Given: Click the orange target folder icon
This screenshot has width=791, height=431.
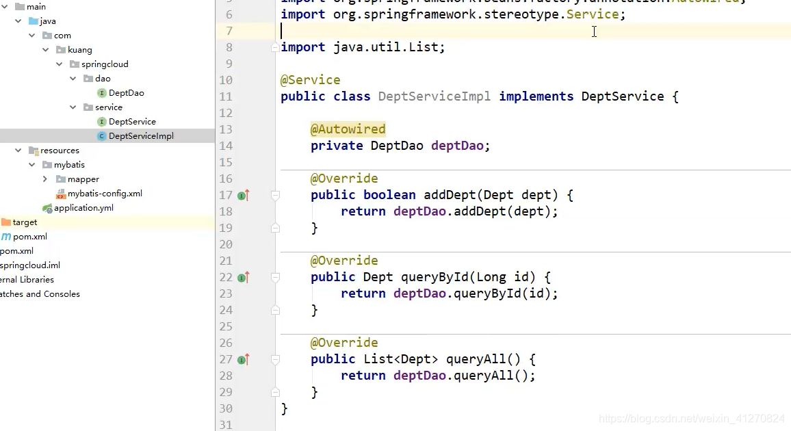Looking at the screenshot, I should click(x=6, y=222).
